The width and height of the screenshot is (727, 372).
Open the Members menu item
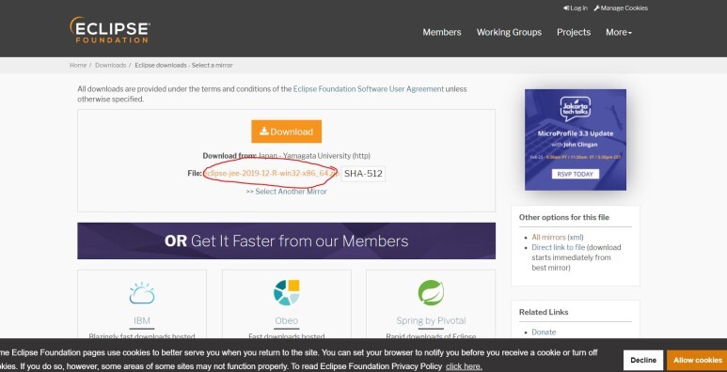442,32
